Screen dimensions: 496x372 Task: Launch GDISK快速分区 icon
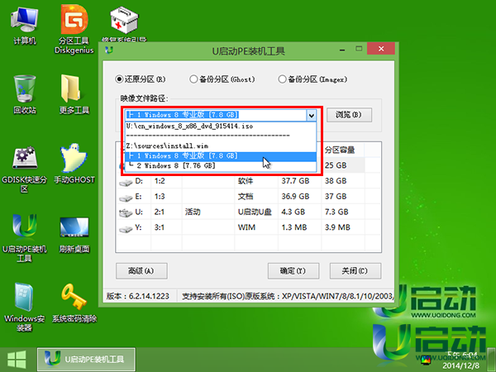[25, 169]
